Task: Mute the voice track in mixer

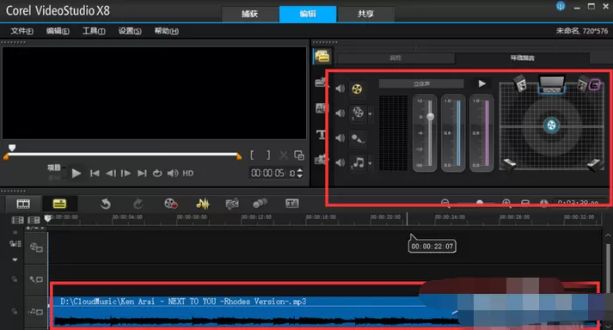Action: [340, 137]
